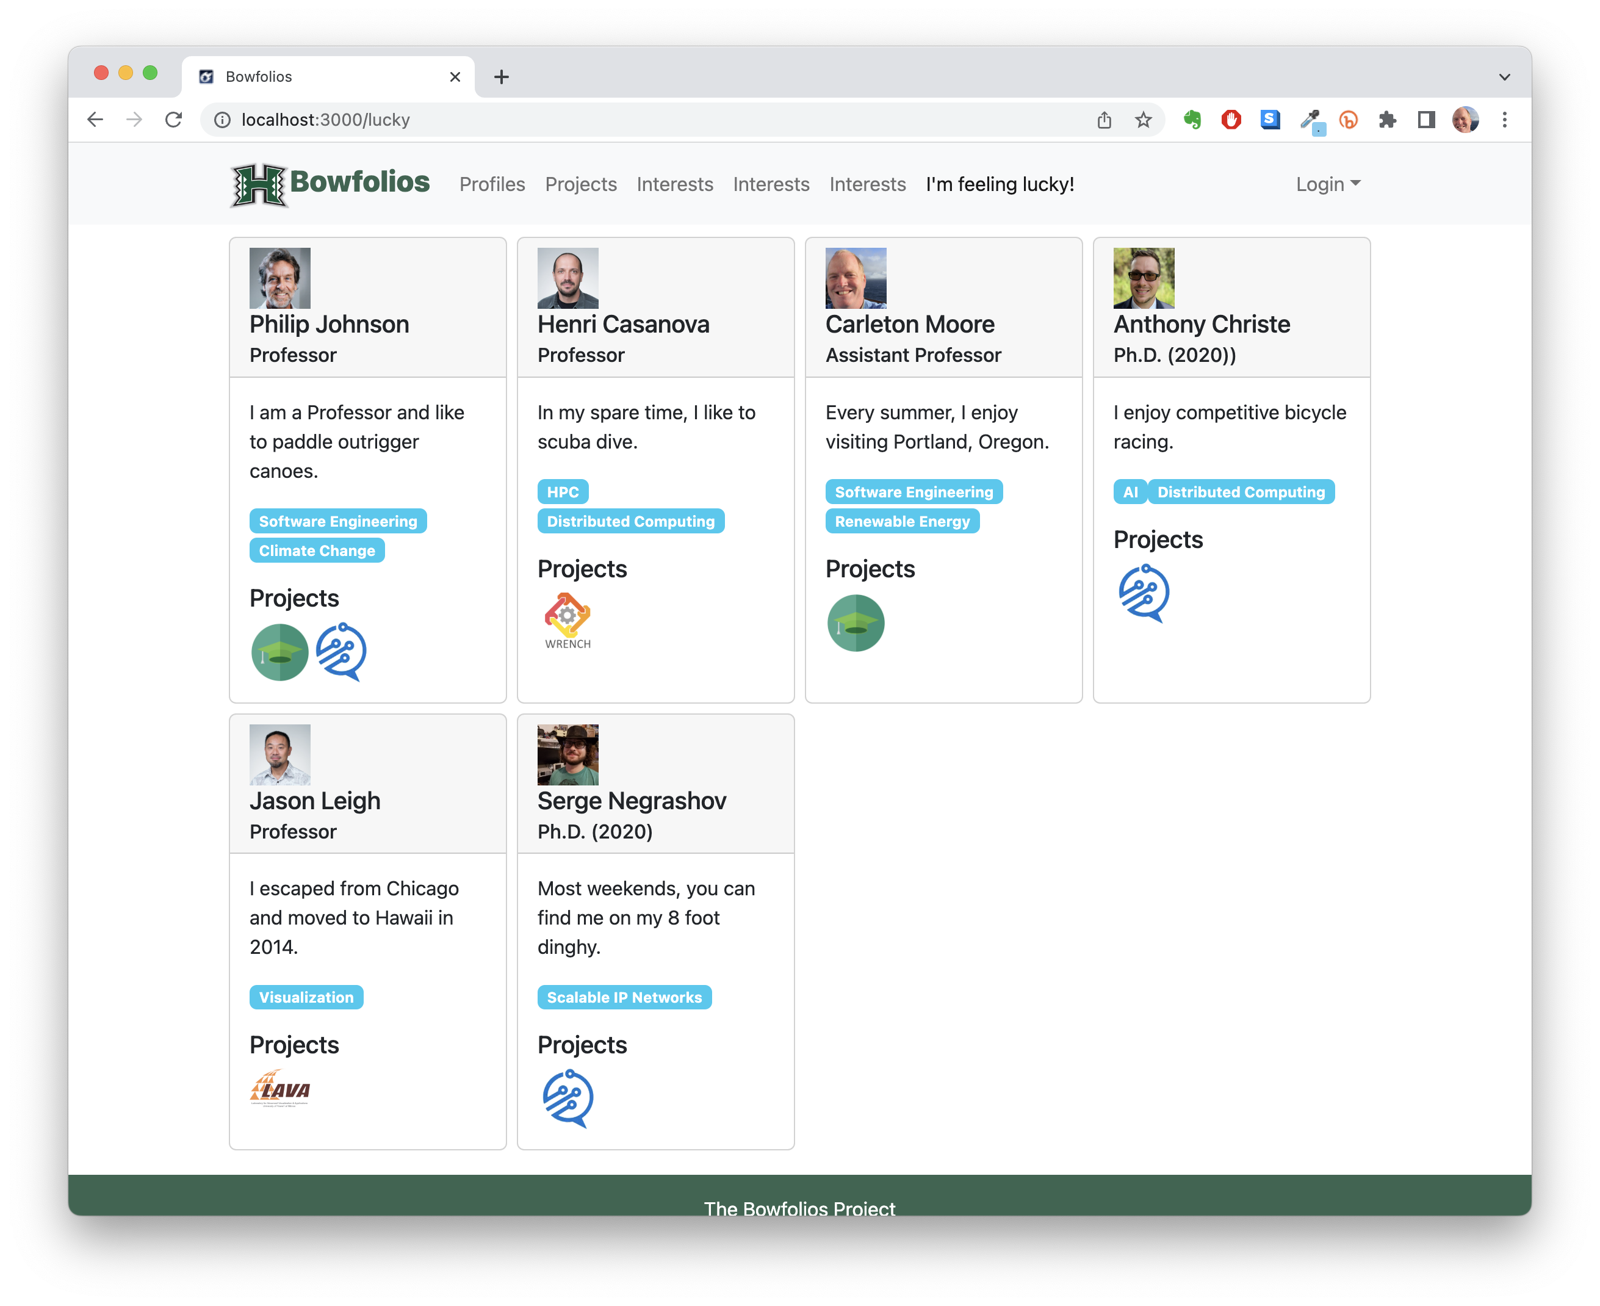Image resolution: width=1600 pixels, height=1306 pixels.
Task: Toggle the browser side panel
Action: [1425, 120]
